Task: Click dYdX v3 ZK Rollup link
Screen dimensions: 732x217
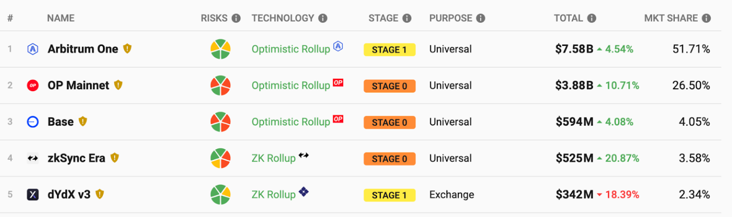Action: pyautogui.click(x=274, y=195)
